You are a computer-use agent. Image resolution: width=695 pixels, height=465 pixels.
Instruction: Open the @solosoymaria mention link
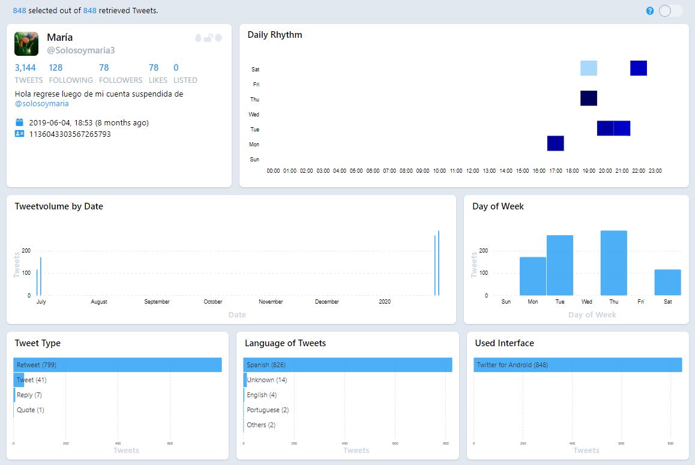coord(41,104)
